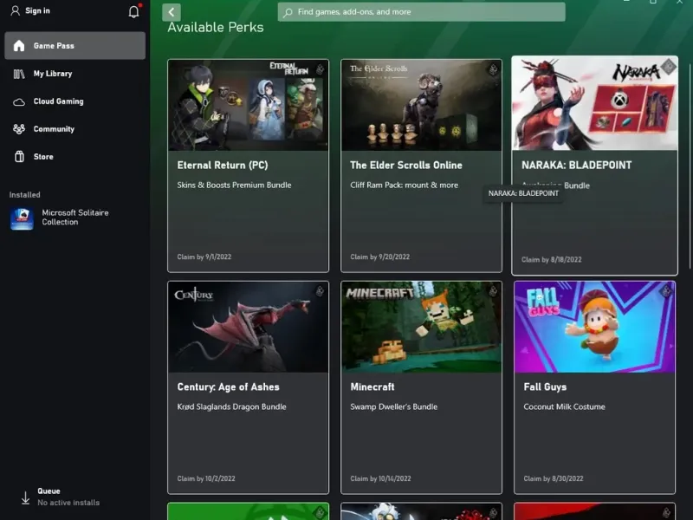
Task: Click perk badge on Elder Scrolls Online card
Action: click(493, 69)
